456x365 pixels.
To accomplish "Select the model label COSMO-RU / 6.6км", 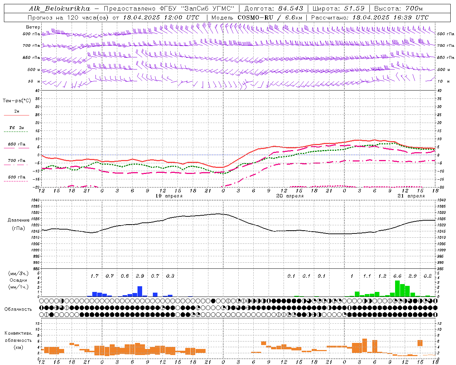I will pyautogui.click(x=270, y=17).
